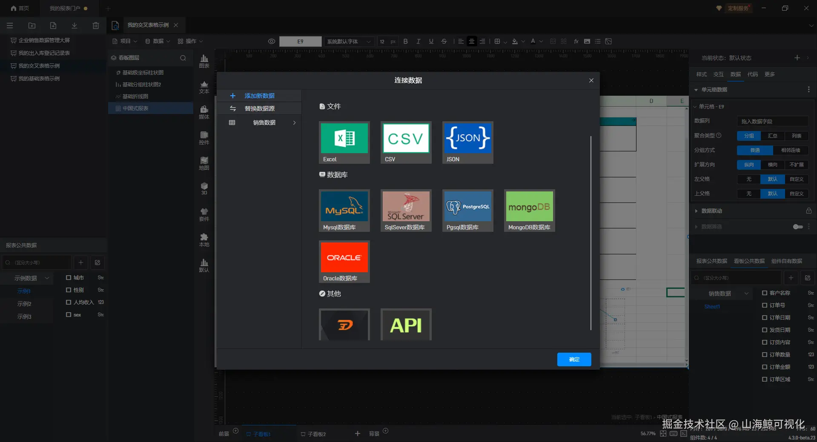Open the 控件 controls component panel

204,138
